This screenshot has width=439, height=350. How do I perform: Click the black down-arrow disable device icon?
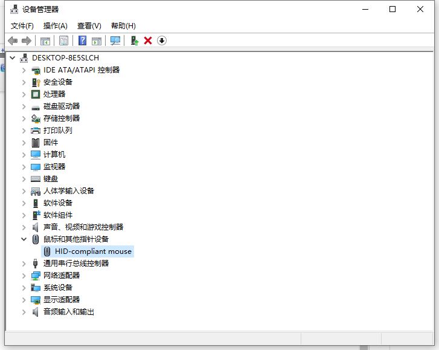161,41
